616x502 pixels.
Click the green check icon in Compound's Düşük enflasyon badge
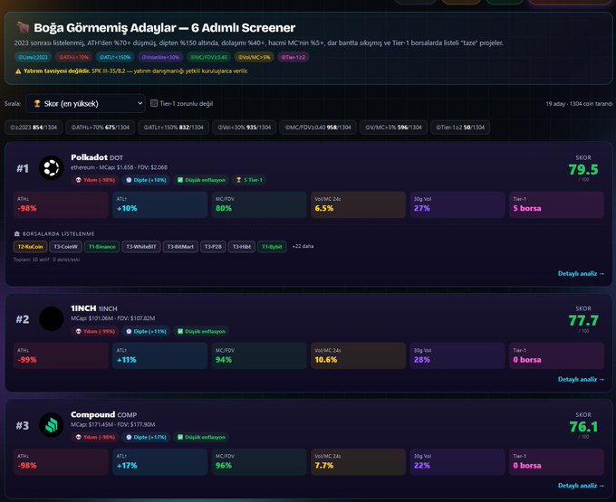click(x=180, y=437)
